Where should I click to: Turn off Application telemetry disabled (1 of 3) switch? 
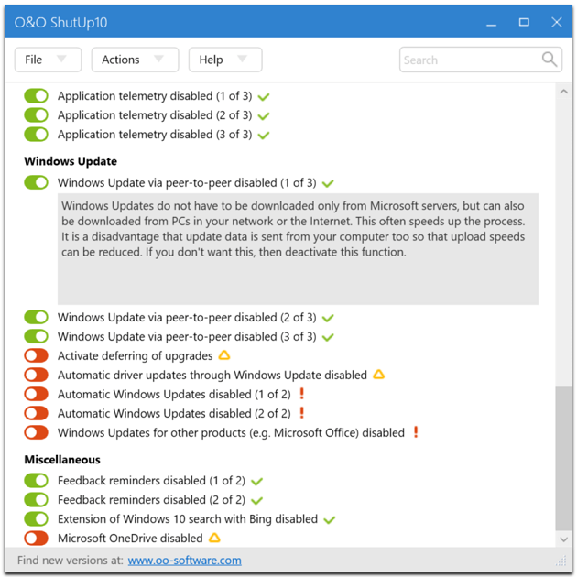point(36,96)
